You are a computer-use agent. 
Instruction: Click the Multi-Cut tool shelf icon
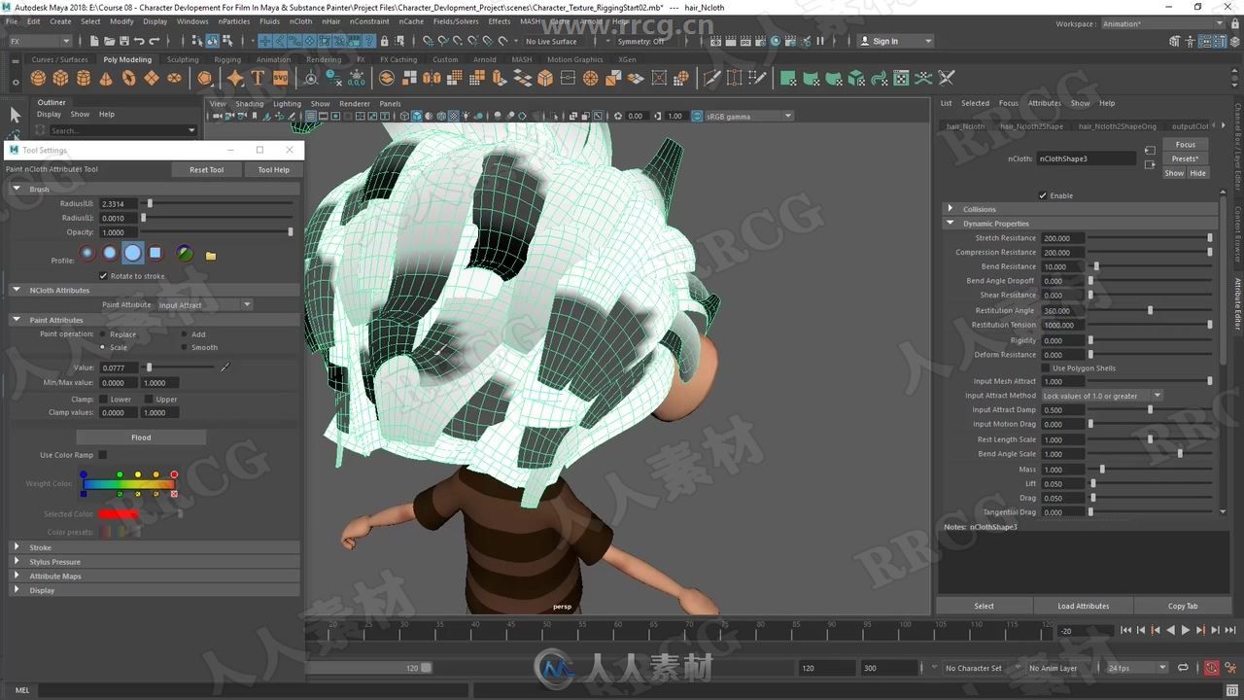(711, 79)
